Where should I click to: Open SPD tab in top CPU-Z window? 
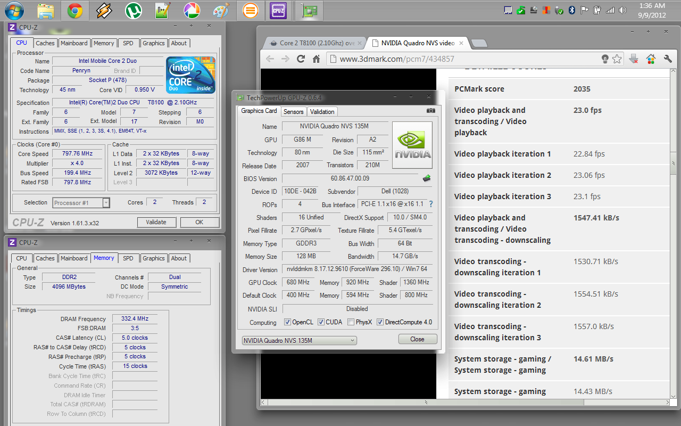click(128, 43)
